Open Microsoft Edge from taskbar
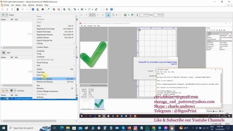Image resolution: width=233 pixels, height=131 pixels. coord(62,128)
